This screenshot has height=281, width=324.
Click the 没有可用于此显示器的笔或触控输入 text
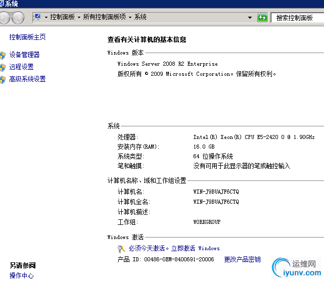tap(242, 166)
